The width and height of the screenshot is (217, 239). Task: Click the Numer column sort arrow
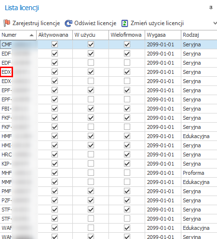(32, 35)
